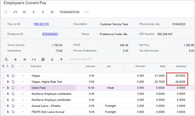Export grid to Excel icon

coord(43,60)
